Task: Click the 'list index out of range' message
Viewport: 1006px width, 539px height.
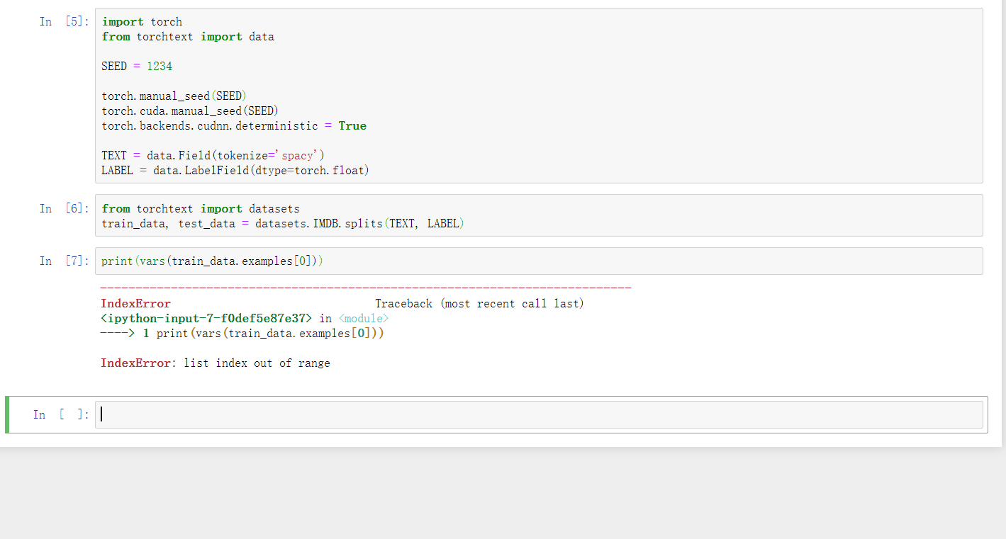Action: [x=257, y=363]
